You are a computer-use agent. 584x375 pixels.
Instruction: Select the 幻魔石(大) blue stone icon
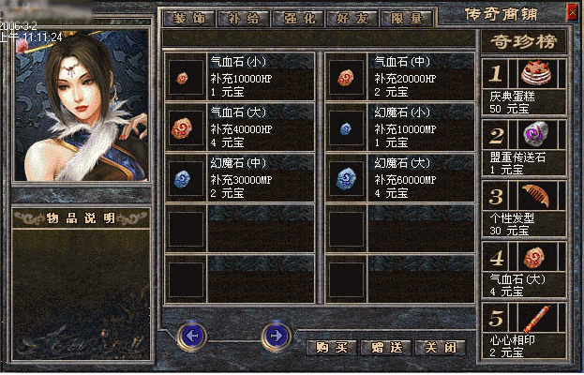(346, 178)
